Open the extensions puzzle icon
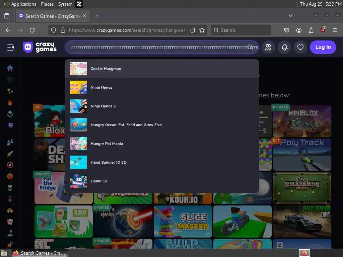 pyautogui.click(x=311, y=30)
